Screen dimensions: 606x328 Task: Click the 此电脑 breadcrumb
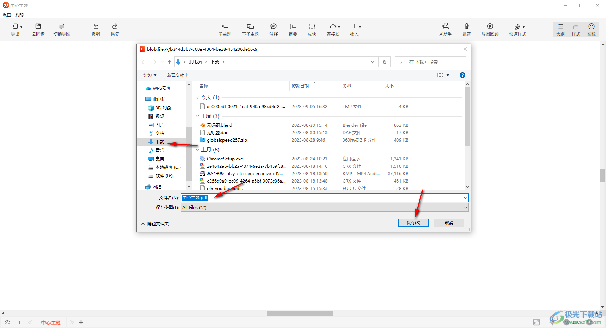coord(196,62)
